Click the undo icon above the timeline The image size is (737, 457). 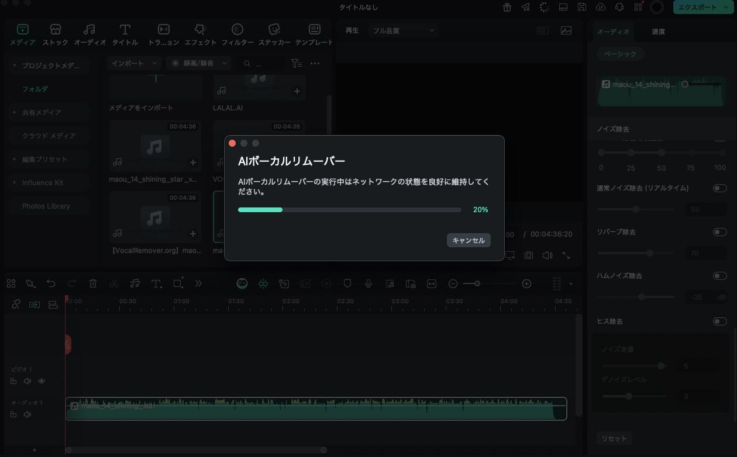click(51, 283)
